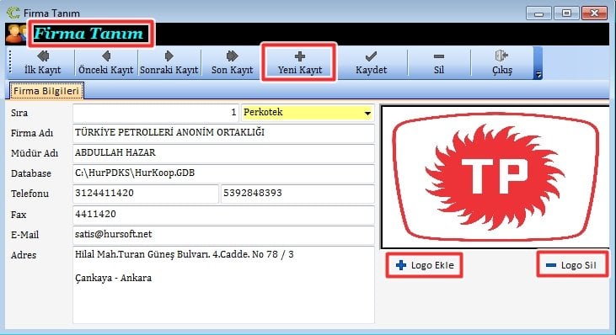The image size is (616, 335).
Task: Jump to Sonraki Kayıt next record
Action: click(x=169, y=63)
